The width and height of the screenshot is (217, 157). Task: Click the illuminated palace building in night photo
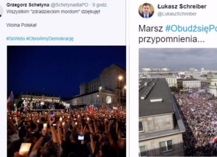coord(40,98)
